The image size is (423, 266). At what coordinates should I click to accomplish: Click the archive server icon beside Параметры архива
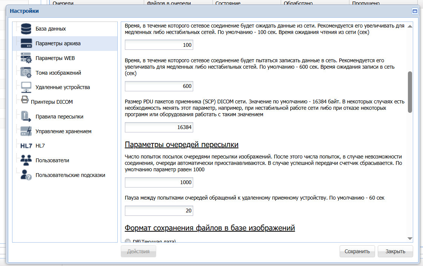[26, 43]
